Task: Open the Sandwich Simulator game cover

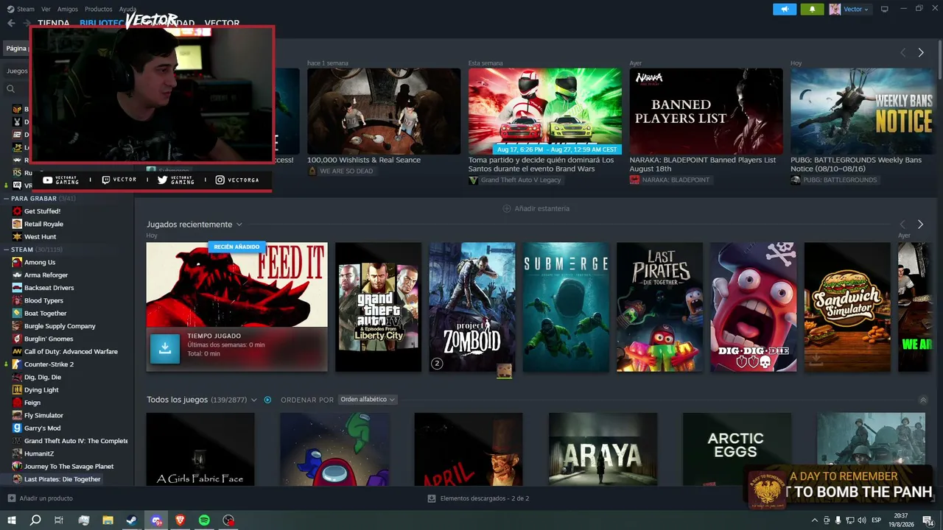Action: [847, 307]
